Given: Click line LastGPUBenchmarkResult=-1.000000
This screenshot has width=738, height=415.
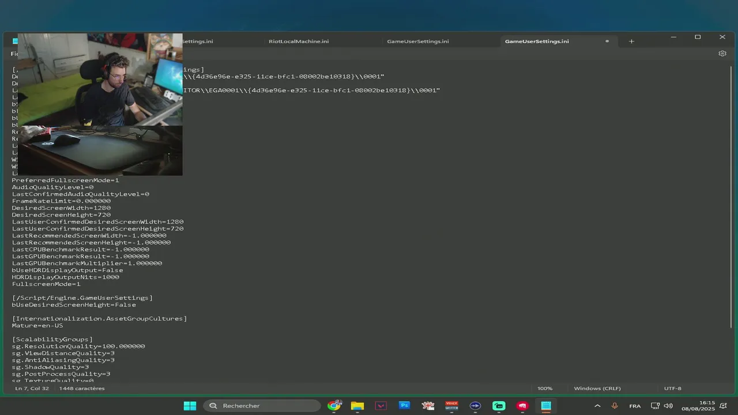Looking at the screenshot, I should 81,256.
